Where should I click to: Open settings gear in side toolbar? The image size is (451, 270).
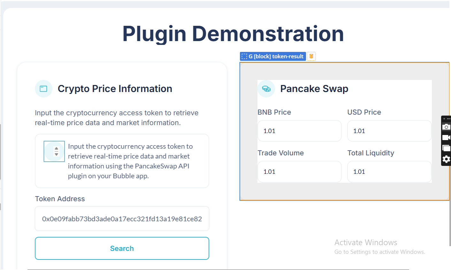tap(446, 159)
